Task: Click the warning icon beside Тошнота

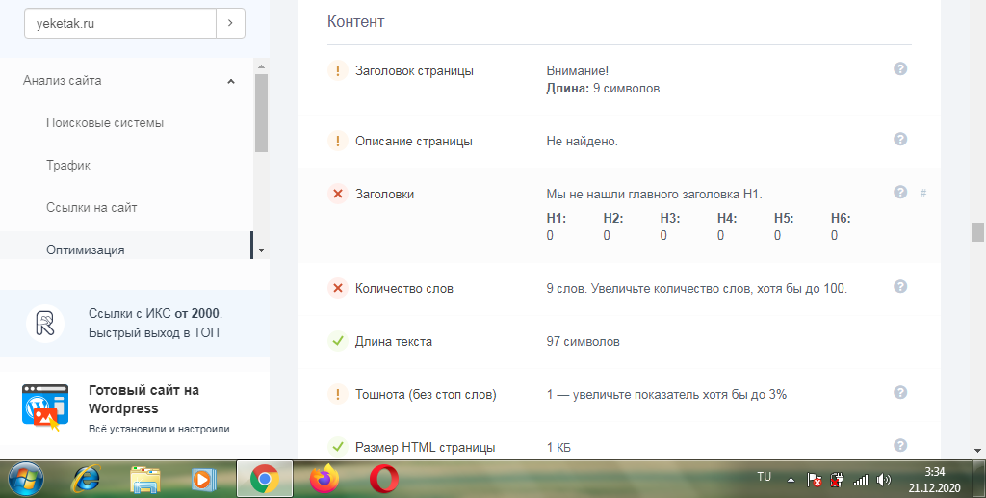Action: [338, 394]
